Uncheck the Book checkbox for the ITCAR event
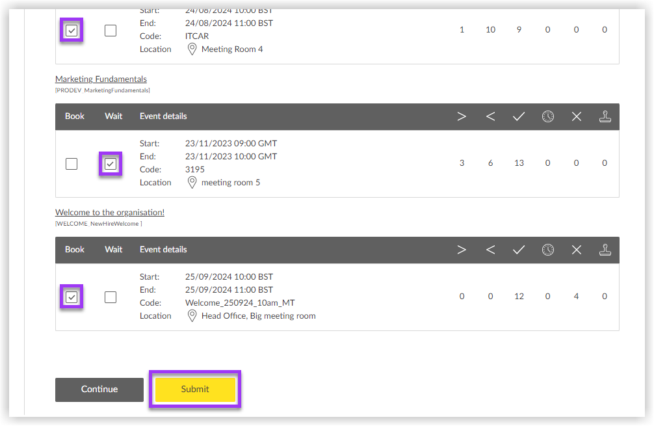The width and height of the screenshot is (654, 426). (71, 30)
